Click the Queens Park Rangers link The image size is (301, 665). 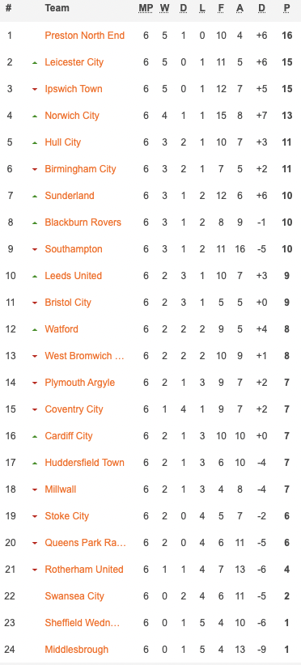tap(86, 542)
